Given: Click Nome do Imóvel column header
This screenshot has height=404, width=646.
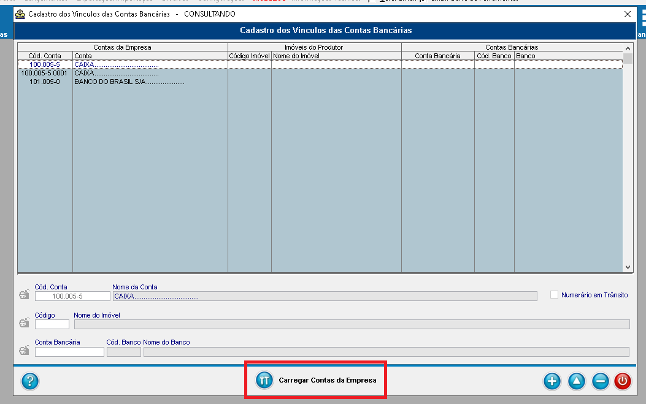Looking at the screenshot, I should pos(337,56).
